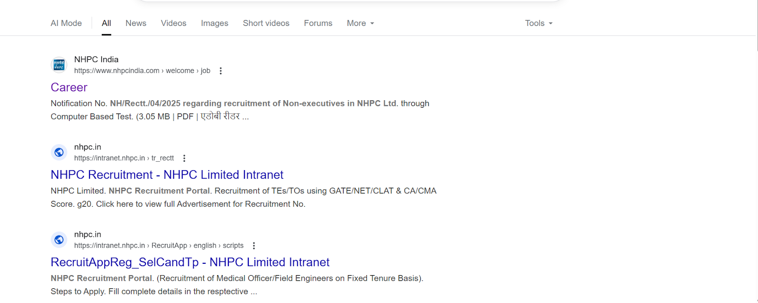Click the globe favicon for the RecruitApp result
The height and width of the screenshot is (303, 758).
tap(59, 240)
